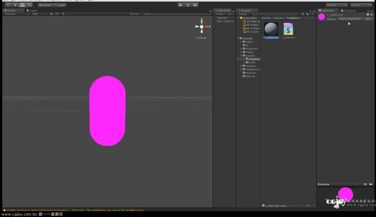The height and width of the screenshot is (217, 376).
Task: Open the Hierarchy Create dropdown
Action: [x=220, y=14]
